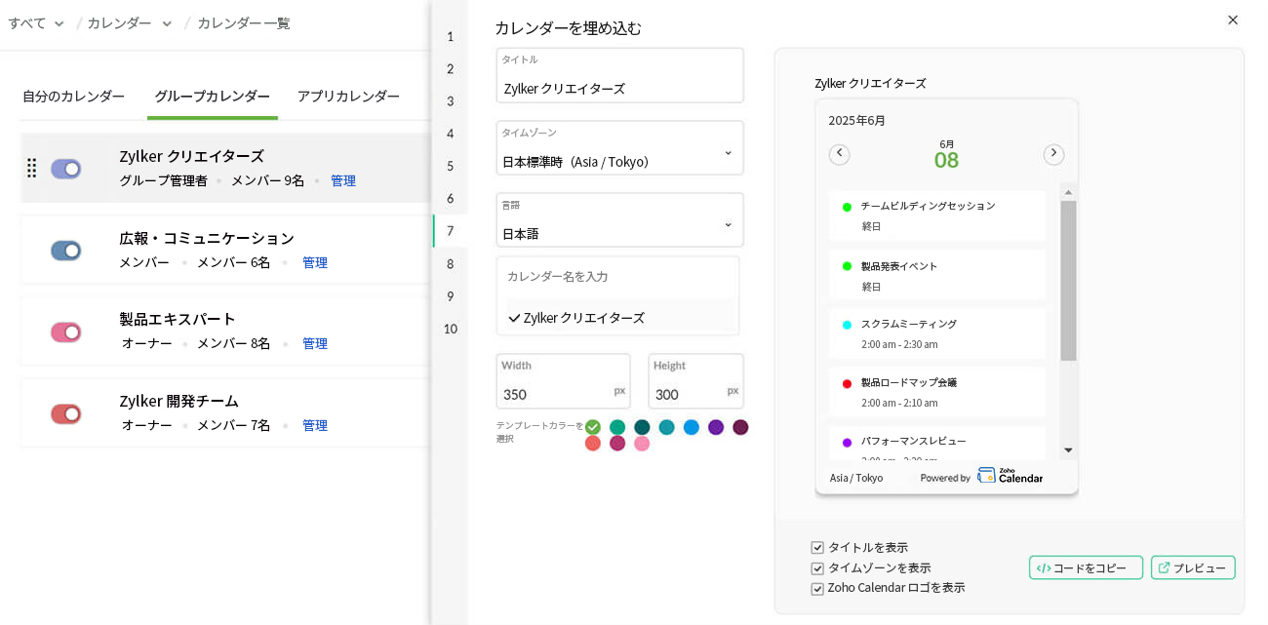Click 製品発表イベント event in preview

(937, 274)
